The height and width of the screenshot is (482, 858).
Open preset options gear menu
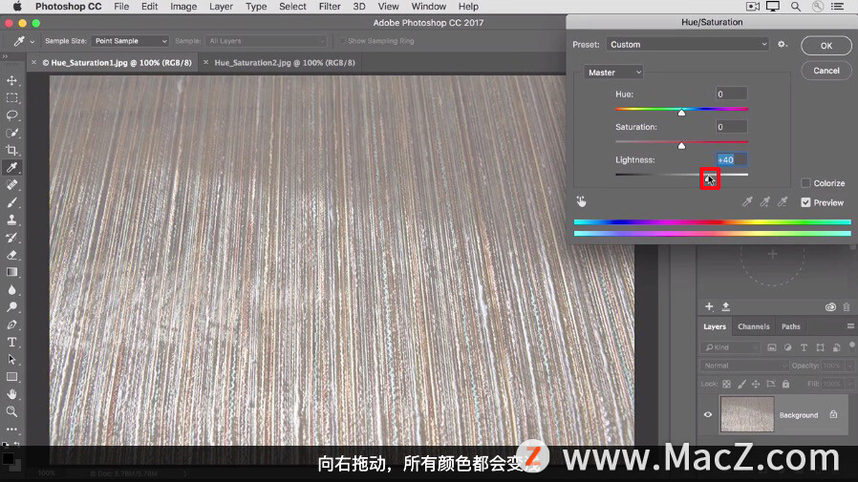click(783, 44)
